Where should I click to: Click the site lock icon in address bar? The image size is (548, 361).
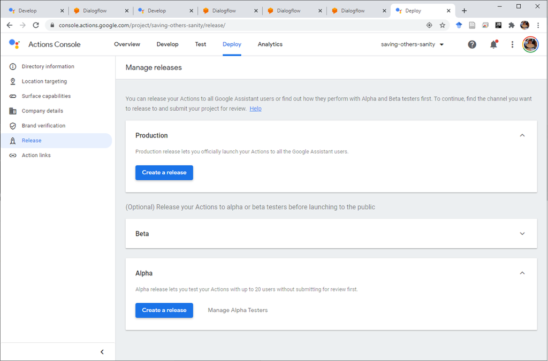pyautogui.click(x=52, y=25)
